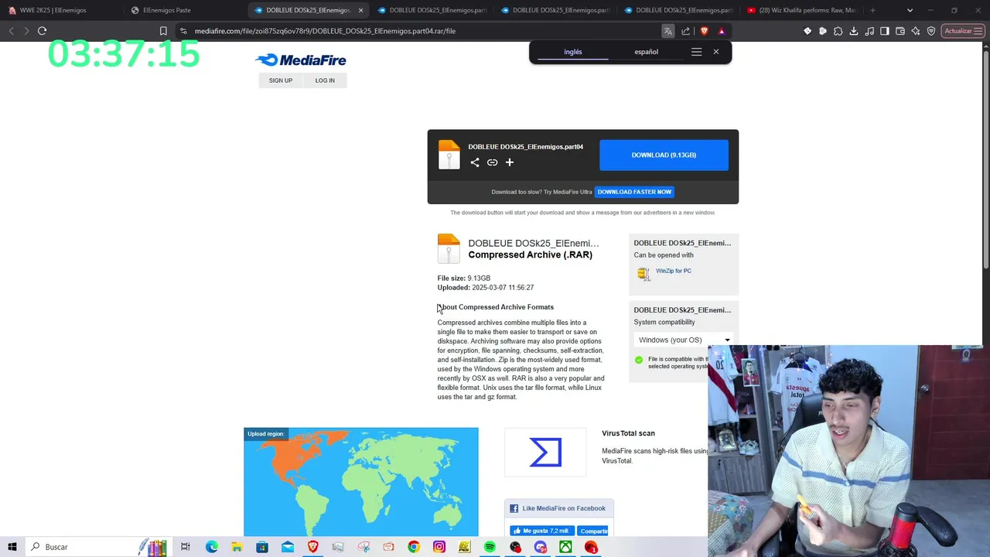990x557 pixels.
Task: Click the 'Compressed Archive (.RAR)' text
Action: point(531,255)
